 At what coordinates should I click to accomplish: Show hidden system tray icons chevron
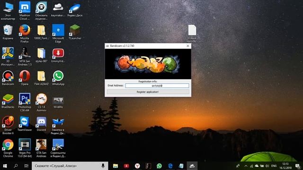coord(246,166)
